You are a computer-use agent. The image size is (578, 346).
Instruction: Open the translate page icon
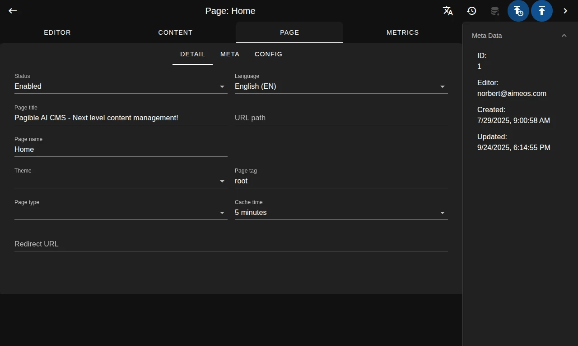448,11
